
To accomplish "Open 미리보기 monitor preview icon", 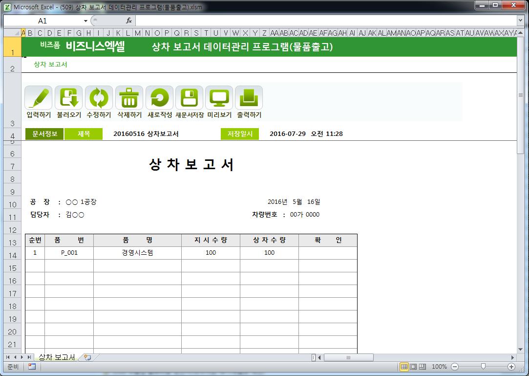I will [219, 98].
